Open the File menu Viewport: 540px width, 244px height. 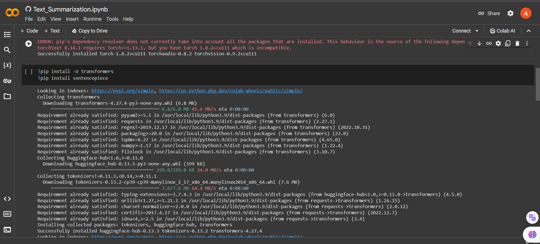coord(29,19)
